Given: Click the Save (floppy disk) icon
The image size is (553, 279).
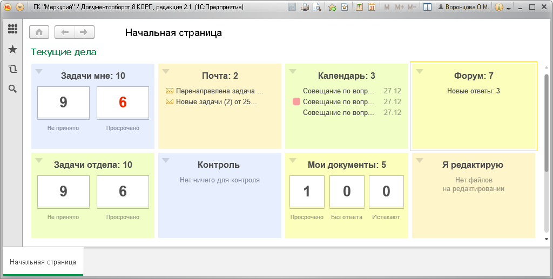Looking at the screenshot, I should coord(292,7).
